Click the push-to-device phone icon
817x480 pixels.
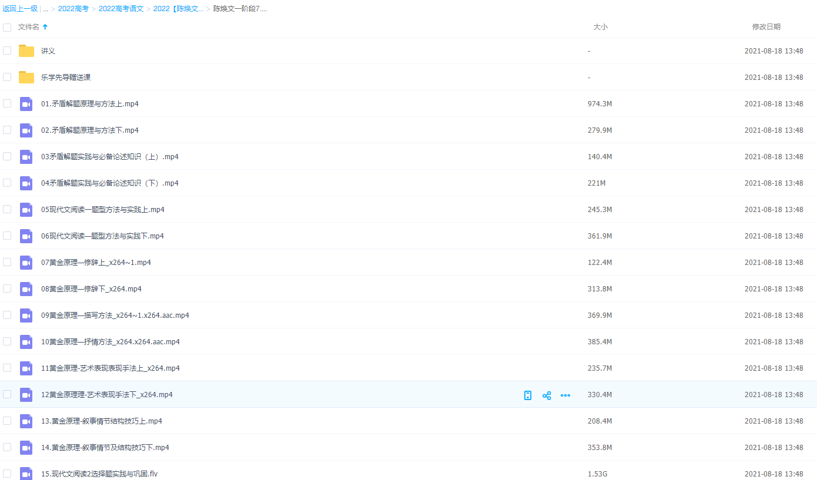click(528, 395)
